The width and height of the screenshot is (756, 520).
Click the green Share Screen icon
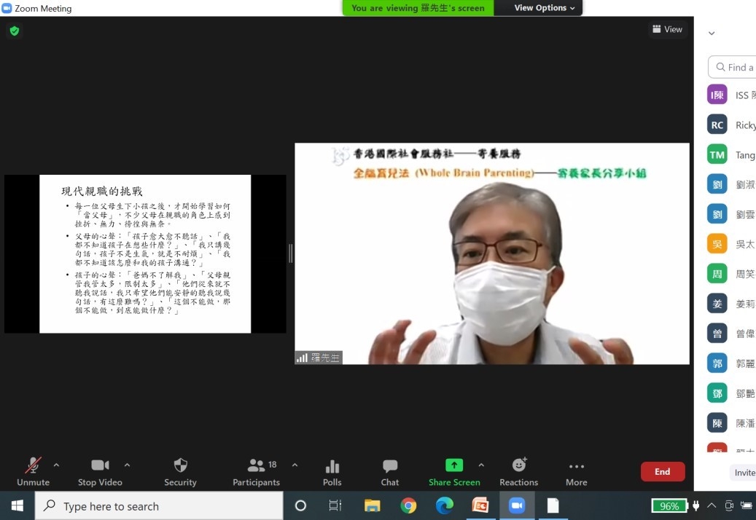coord(454,465)
